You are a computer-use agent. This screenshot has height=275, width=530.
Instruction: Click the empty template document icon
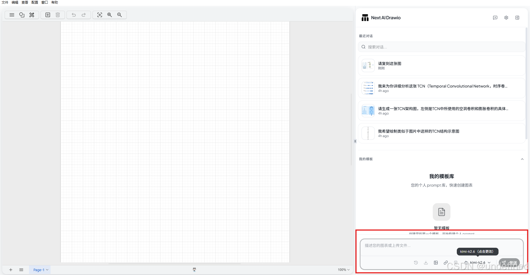tap(442, 212)
